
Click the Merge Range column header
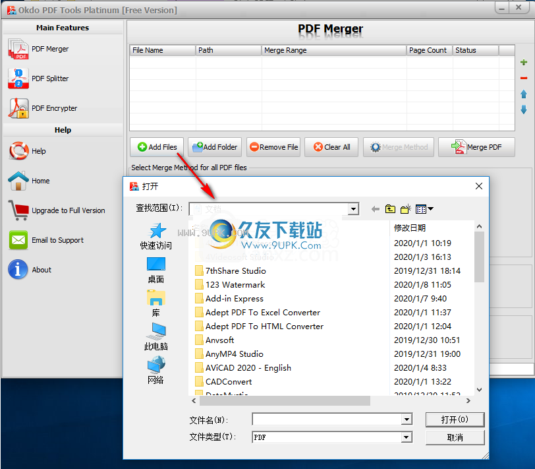click(x=334, y=50)
